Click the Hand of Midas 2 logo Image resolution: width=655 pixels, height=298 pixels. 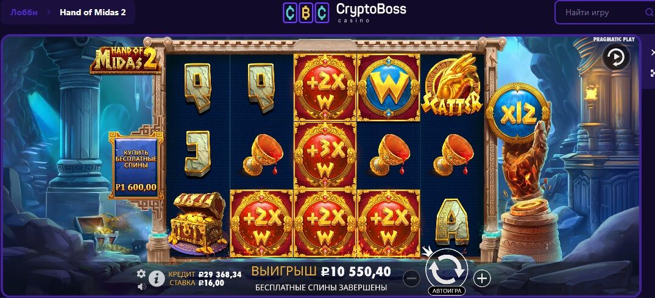click(125, 59)
